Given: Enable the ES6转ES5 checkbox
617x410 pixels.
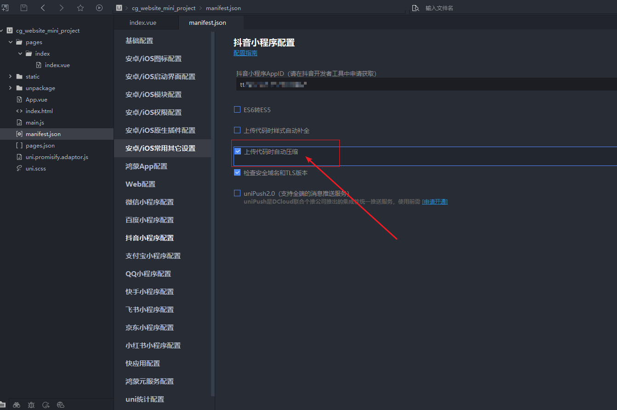Looking at the screenshot, I should [237, 109].
